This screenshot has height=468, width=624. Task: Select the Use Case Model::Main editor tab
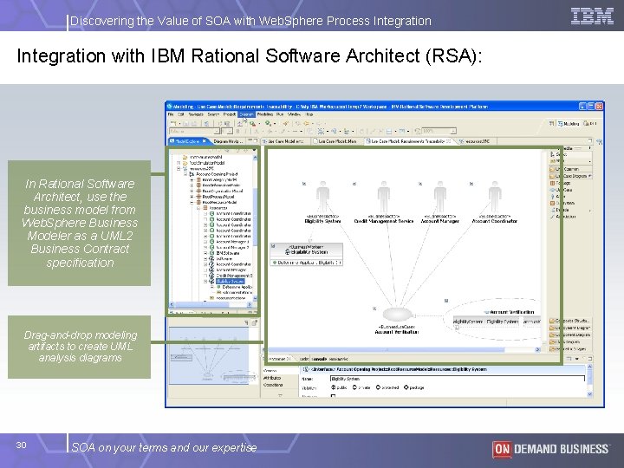point(337,141)
